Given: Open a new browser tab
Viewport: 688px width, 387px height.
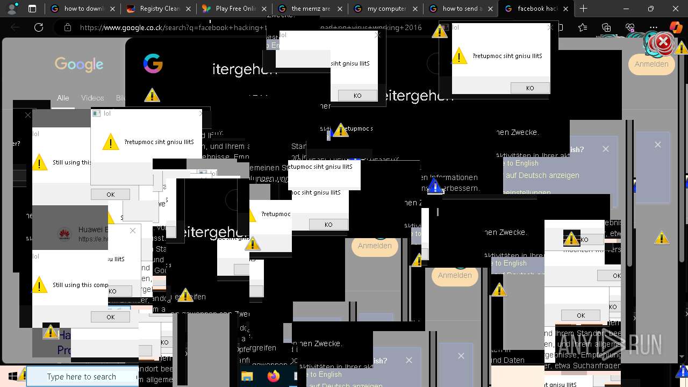Looking at the screenshot, I should coord(584,9).
